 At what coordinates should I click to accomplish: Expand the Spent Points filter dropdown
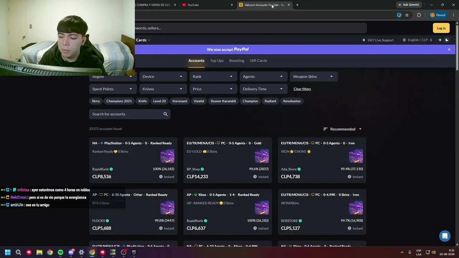click(113, 89)
